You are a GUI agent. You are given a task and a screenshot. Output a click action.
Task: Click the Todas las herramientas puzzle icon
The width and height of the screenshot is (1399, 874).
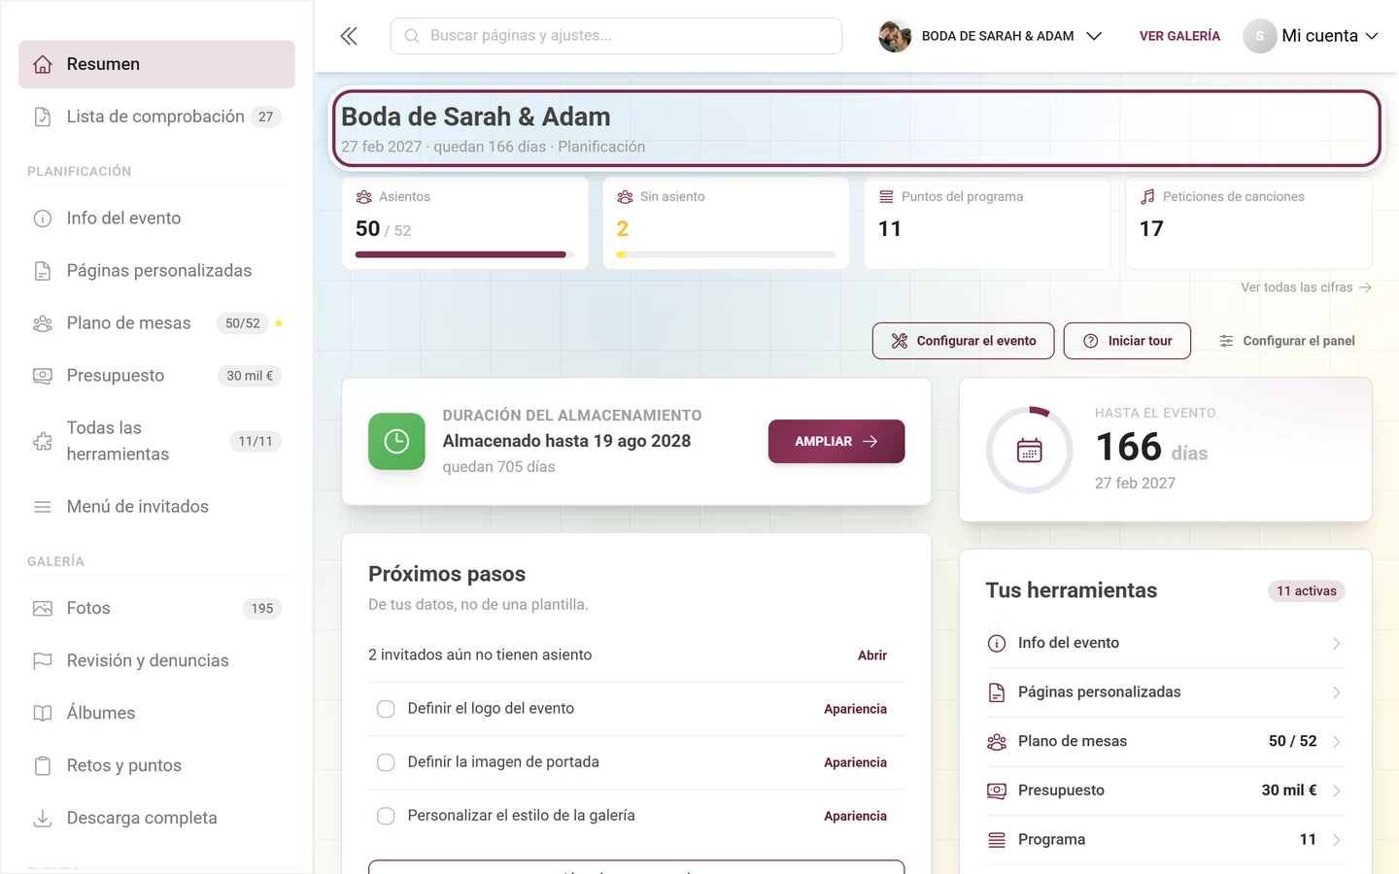(43, 442)
